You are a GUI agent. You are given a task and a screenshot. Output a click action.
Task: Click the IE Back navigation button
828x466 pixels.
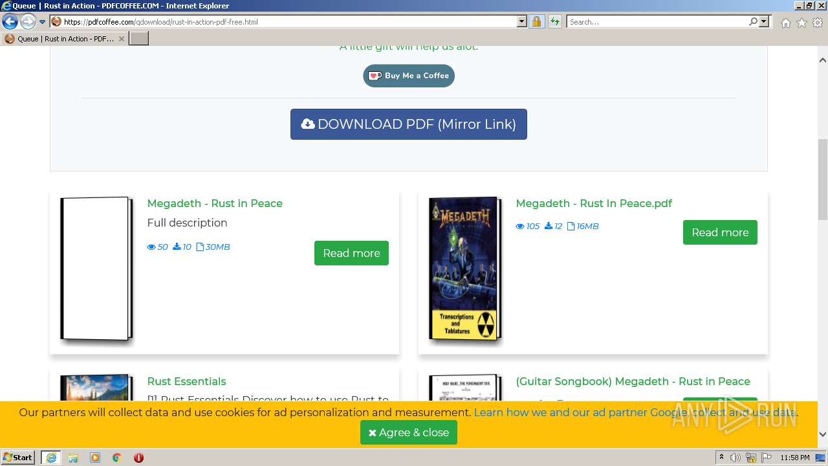[10, 22]
